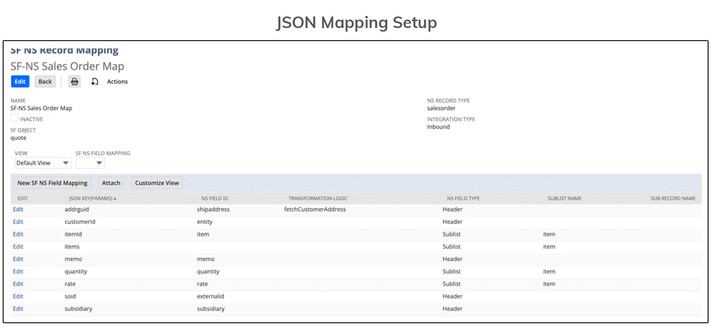Click the NS Field ID column header
This screenshot has width=713, height=329.
pos(214,199)
